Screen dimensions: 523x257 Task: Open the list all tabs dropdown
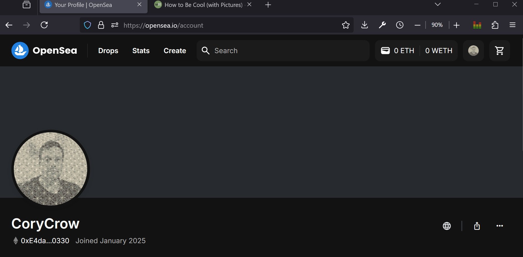click(438, 4)
